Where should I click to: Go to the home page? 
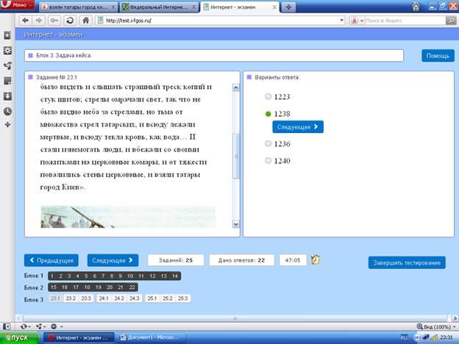[85, 21]
